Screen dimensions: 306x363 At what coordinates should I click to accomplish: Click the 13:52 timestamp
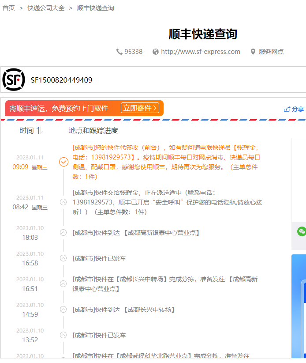[30, 340]
